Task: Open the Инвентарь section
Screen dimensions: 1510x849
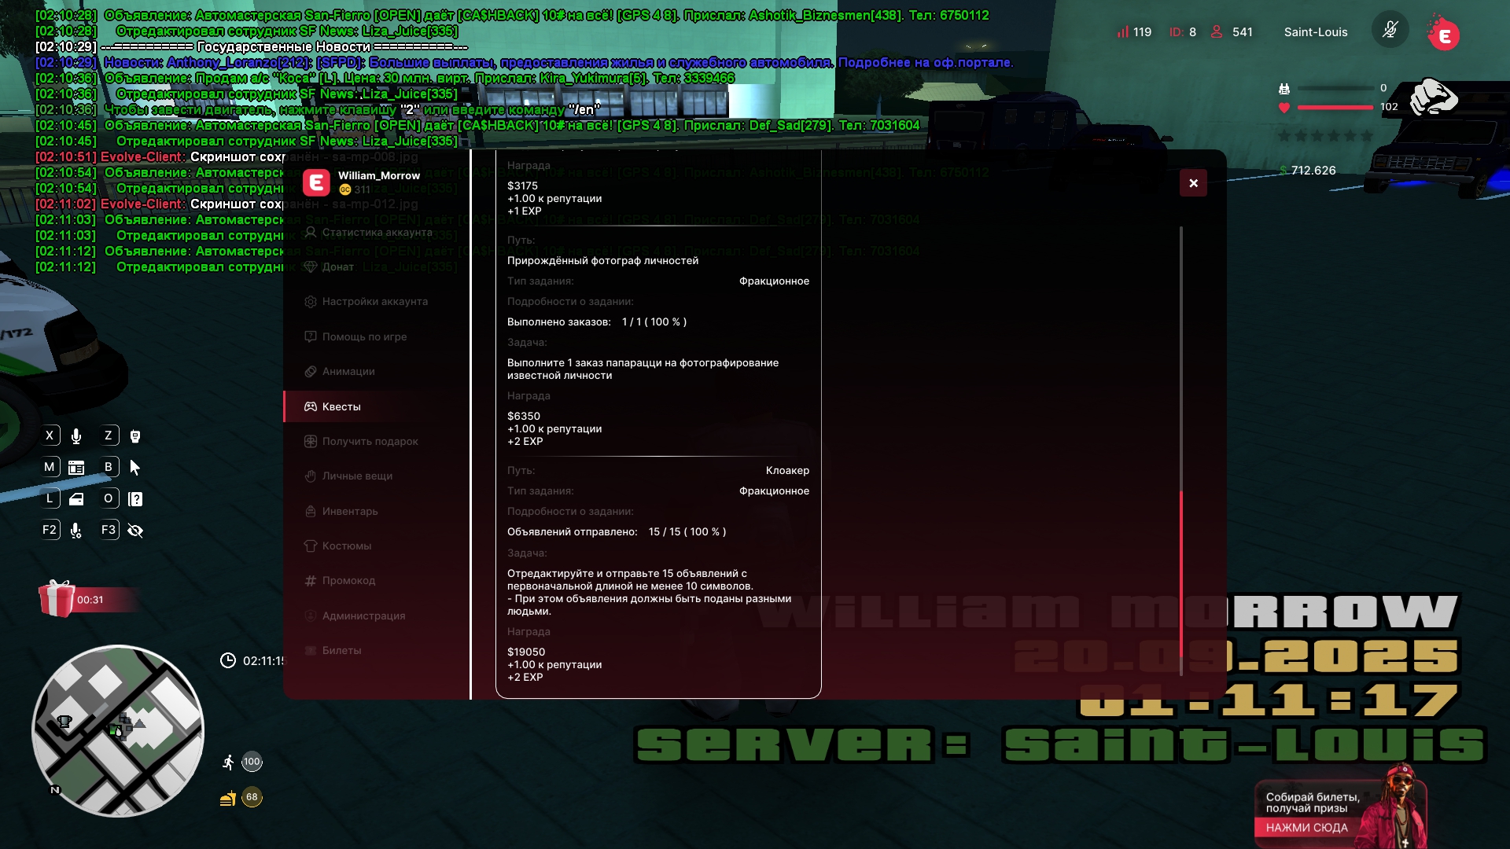Action: (349, 511)
